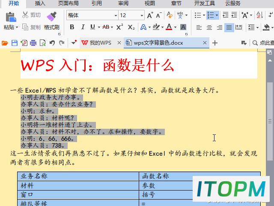Open the 插入 ribbon tab
Viewport: 274px width, 206px height.
(40, 3)
